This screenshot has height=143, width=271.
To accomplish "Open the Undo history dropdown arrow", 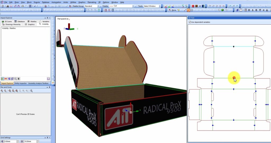I will [38, 6].
